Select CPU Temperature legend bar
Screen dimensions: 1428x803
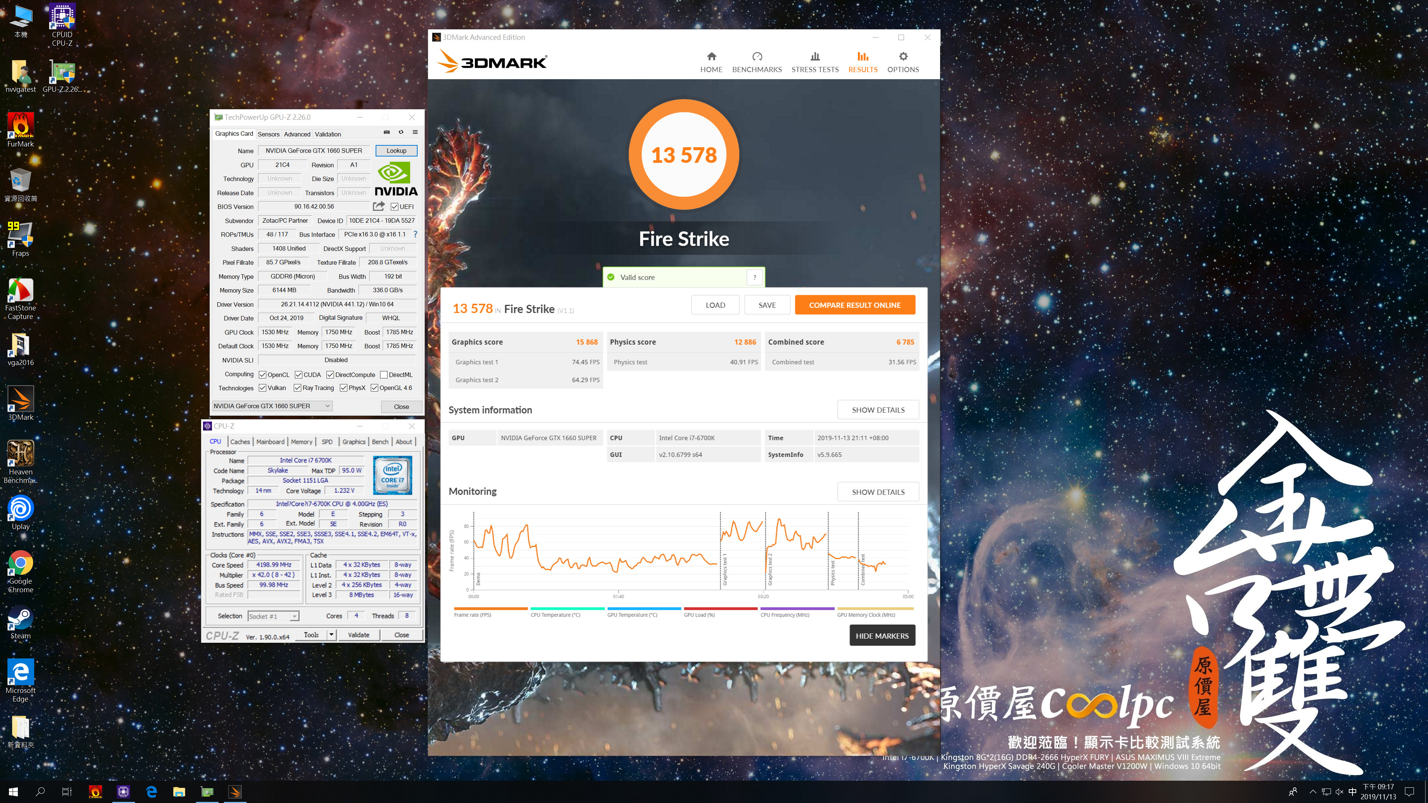567,609
